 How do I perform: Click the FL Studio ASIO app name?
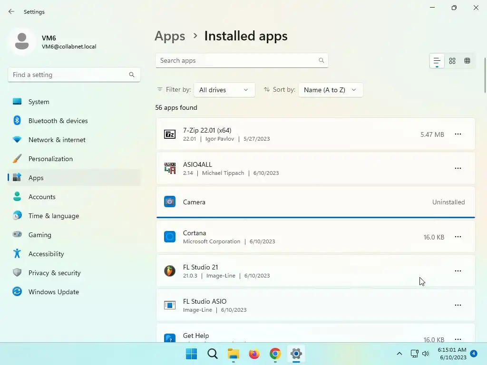(205, 301)
